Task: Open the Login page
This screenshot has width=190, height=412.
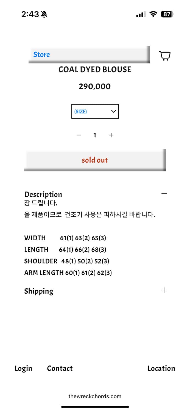Action: pyautogui.click(x=23, y=368)
